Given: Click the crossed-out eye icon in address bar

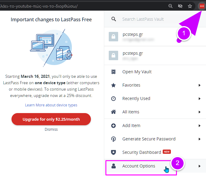Looking at the screenshot, I should click(180, 6).
